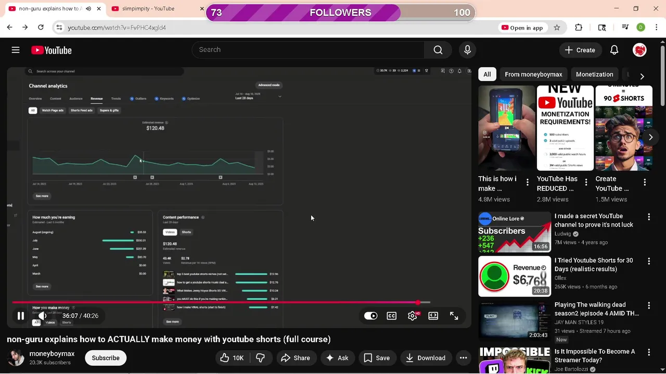Open options for 'Is It Impossible' video
666x374 pixels.
tap(649, 352)
